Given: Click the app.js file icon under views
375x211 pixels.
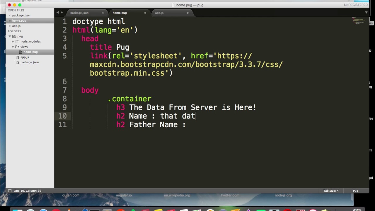Looking at the screenshot, I should tap(17, 57).
